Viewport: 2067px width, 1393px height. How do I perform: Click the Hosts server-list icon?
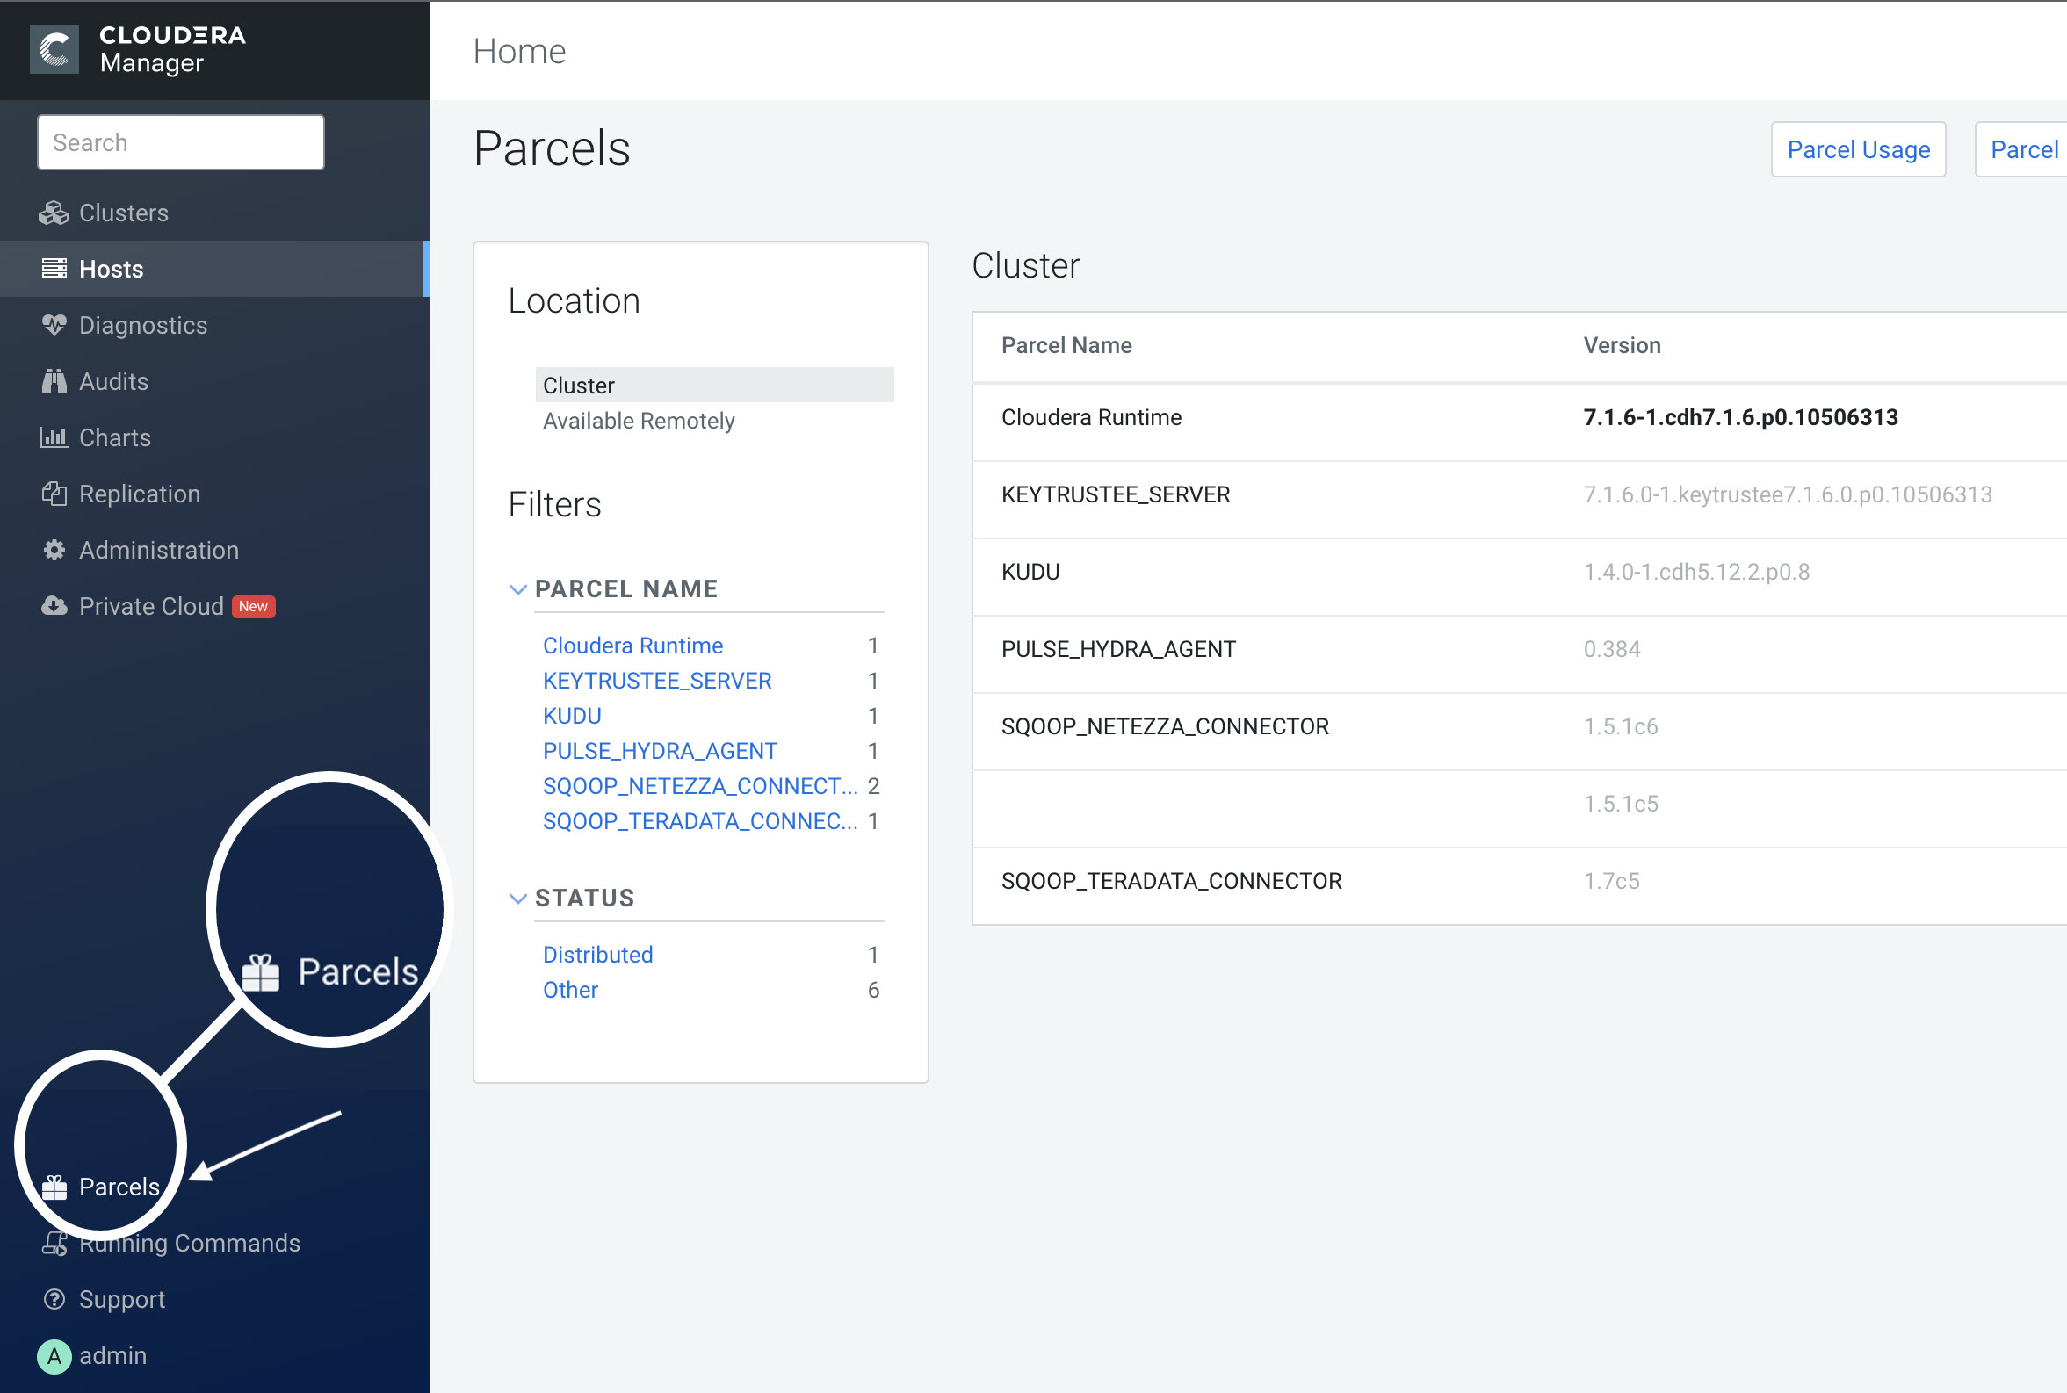pos(54,268)
